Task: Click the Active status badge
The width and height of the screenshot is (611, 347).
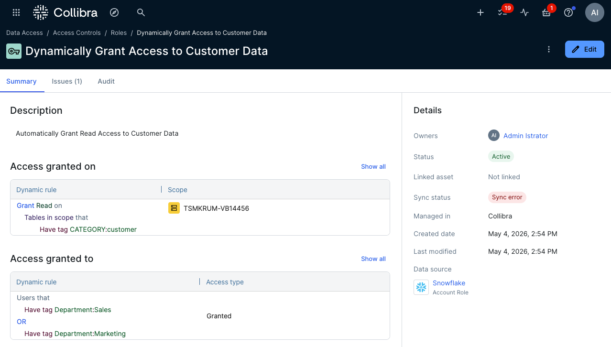Action: 501,156
